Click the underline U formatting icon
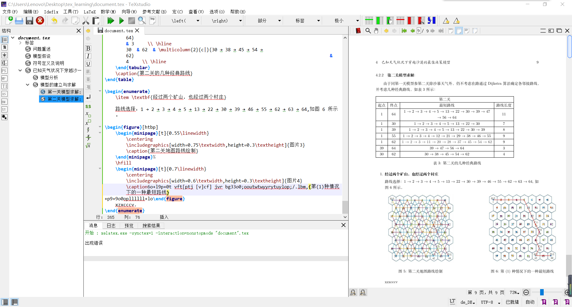The width and height of the screenshot is (572, 307). click(x=88, y=64)
